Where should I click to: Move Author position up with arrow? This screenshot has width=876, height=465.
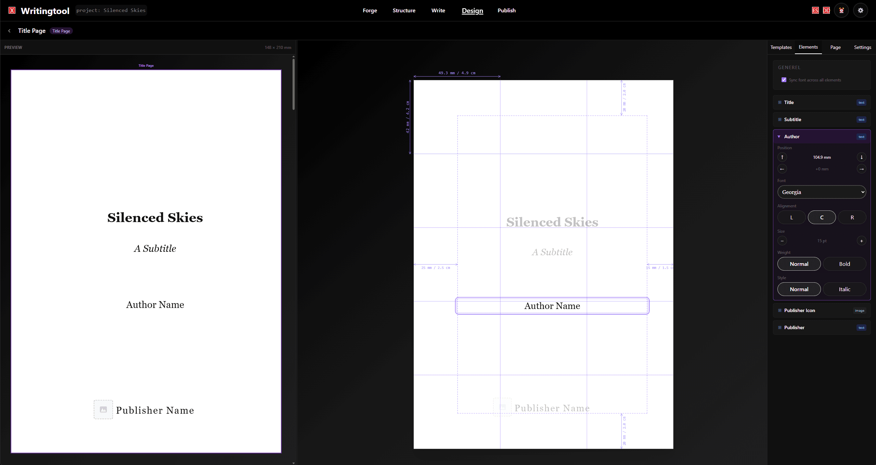[x=782, y=157]
